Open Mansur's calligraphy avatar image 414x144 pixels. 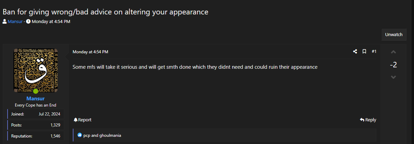click(x=36, y=70)
